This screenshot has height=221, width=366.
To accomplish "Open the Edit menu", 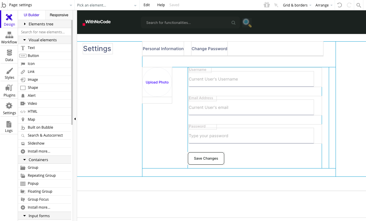I will pyautogui.click(x=147, y=5).
